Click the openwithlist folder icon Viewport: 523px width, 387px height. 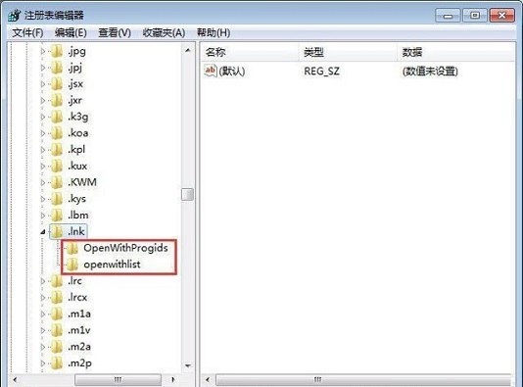coord(72,265)
